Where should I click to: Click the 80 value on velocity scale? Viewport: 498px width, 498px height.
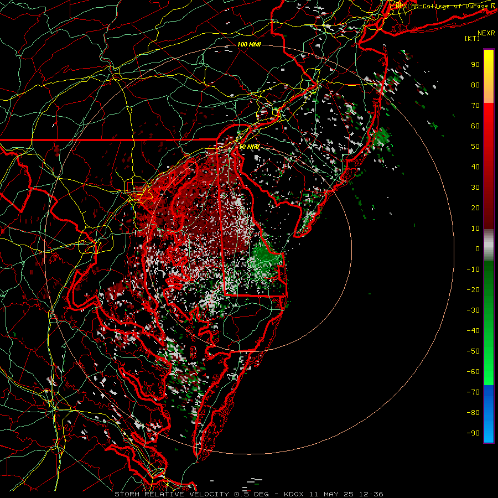(475, 85)
